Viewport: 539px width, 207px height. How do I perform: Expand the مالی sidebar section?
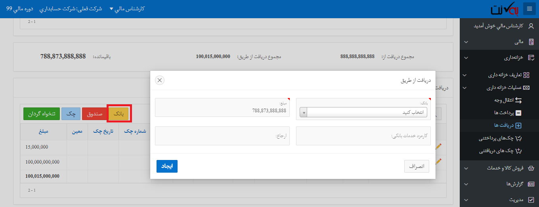[466, 42]
